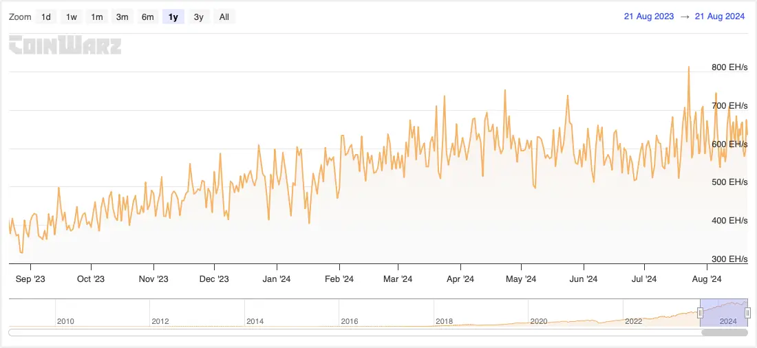The image size is (757, 348).
Task: Zoom chart to 6m range
Action: pos(148,17)
